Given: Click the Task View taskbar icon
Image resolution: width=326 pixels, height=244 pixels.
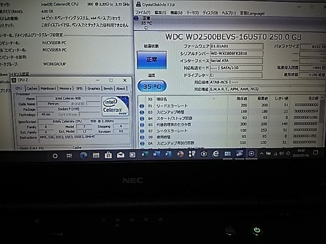Looking at the screenshot, I should pos(69,156).
